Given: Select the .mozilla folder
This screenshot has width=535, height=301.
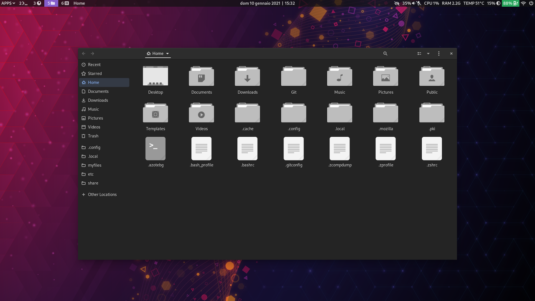Looking at the screenshot, I should (x=386, y=113).
